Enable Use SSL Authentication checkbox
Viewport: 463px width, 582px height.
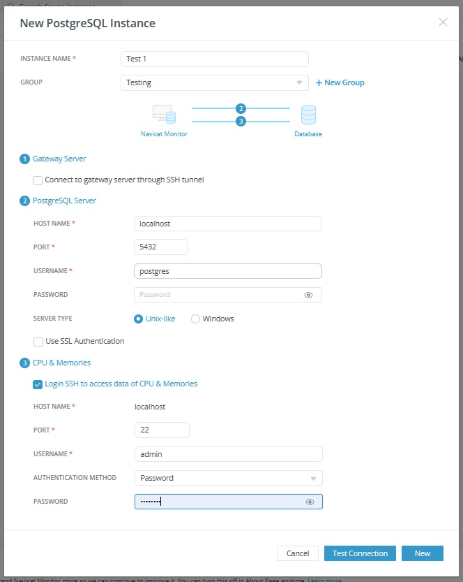point(38,342)
